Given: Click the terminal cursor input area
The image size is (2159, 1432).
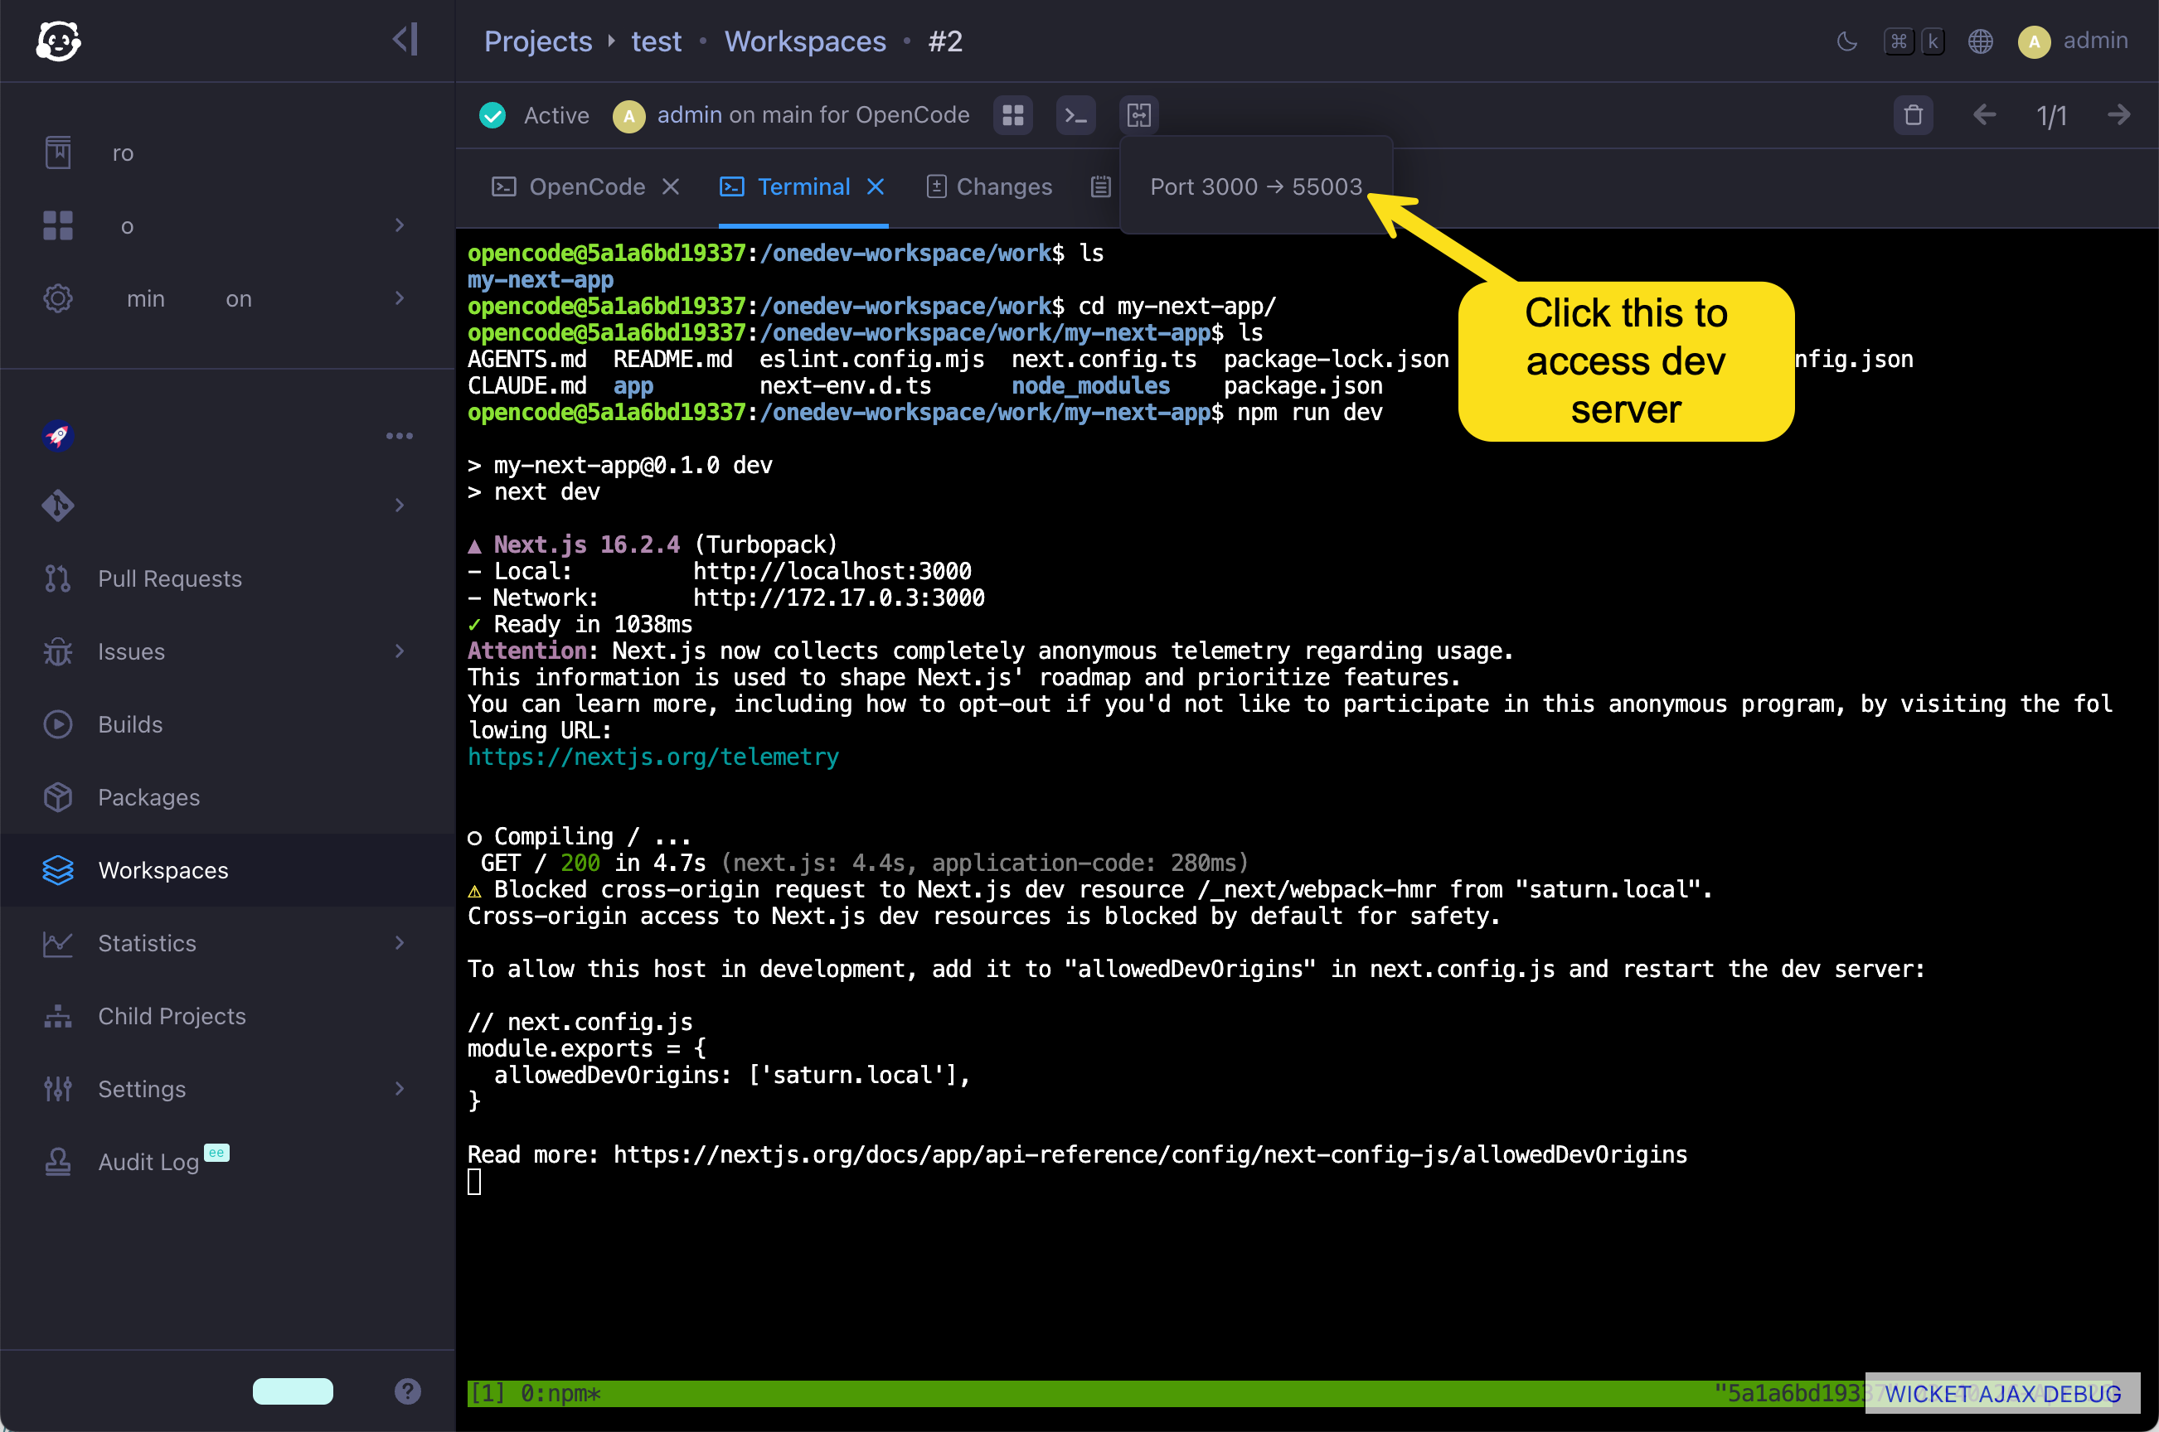Looking at the screenshot, I should point(474,1182).
